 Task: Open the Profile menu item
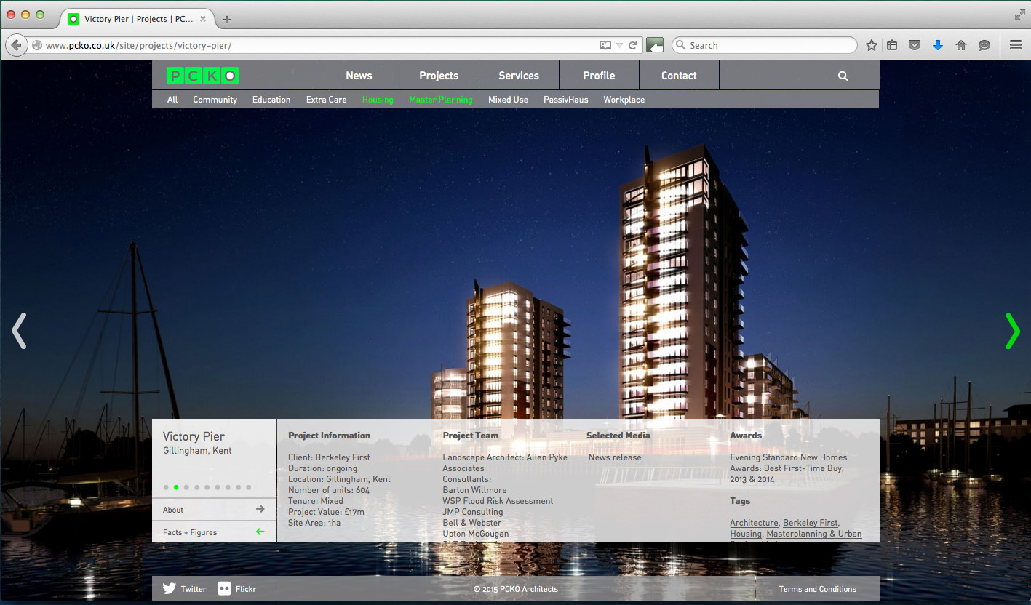[x=599, y=76]
